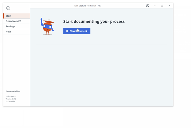Image resolution: width=191 pixels, height=128 pixels.
Task: Click the Task Capture title bar text
Action: coord(88,6)
